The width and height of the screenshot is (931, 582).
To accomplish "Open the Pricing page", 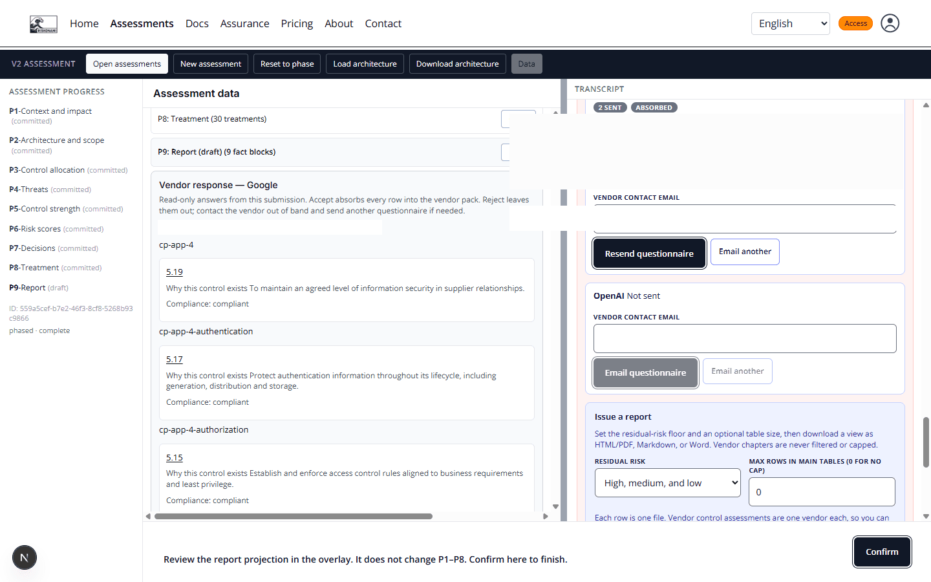I will point(297,24).
